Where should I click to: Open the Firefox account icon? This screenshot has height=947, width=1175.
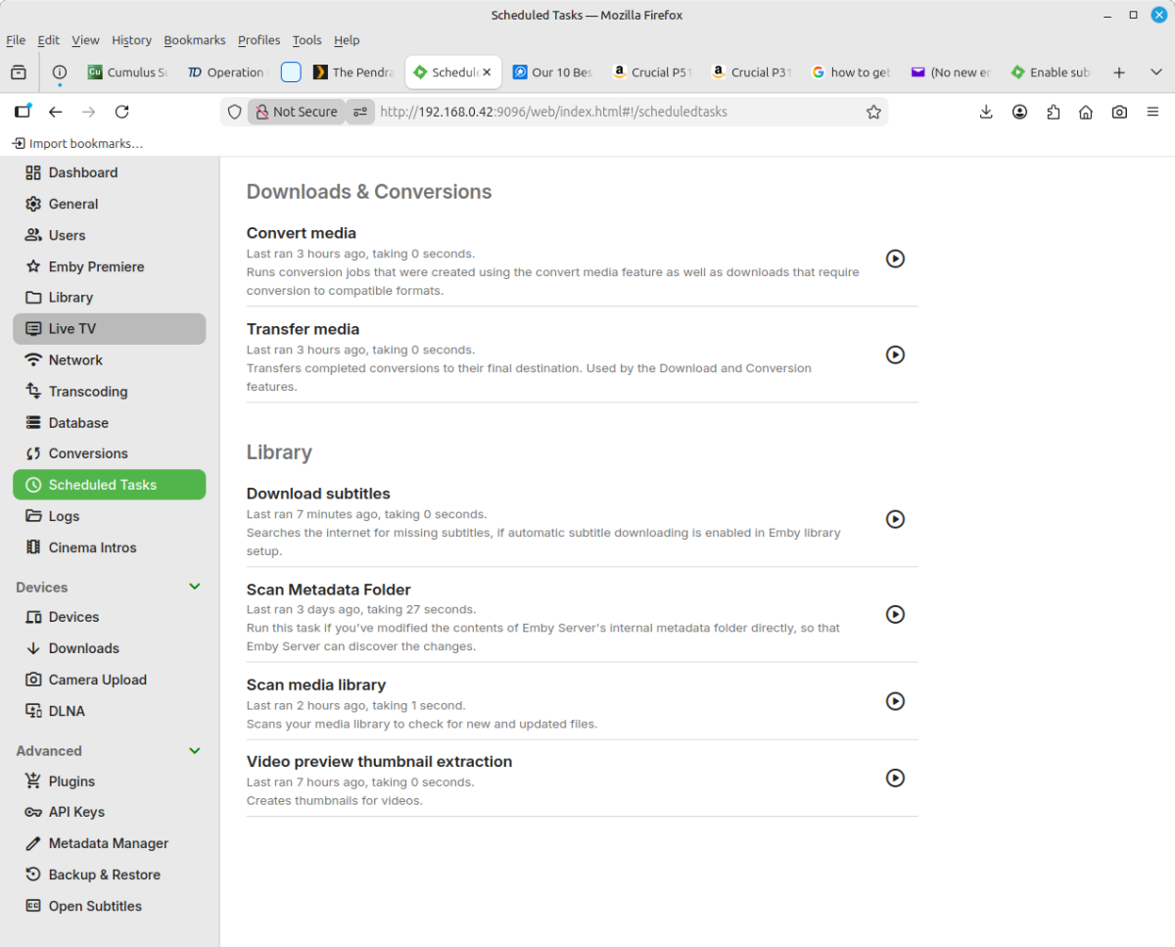tap(1019, 112)
